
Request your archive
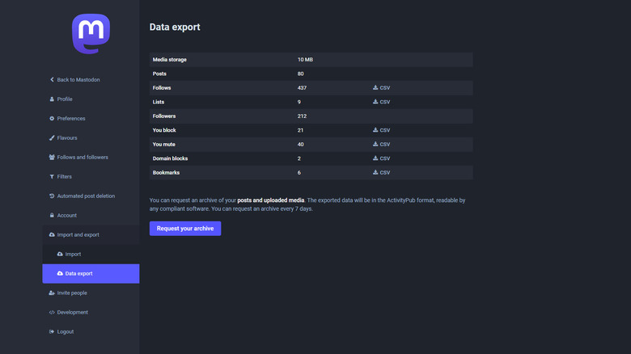[x=185, y=229]
